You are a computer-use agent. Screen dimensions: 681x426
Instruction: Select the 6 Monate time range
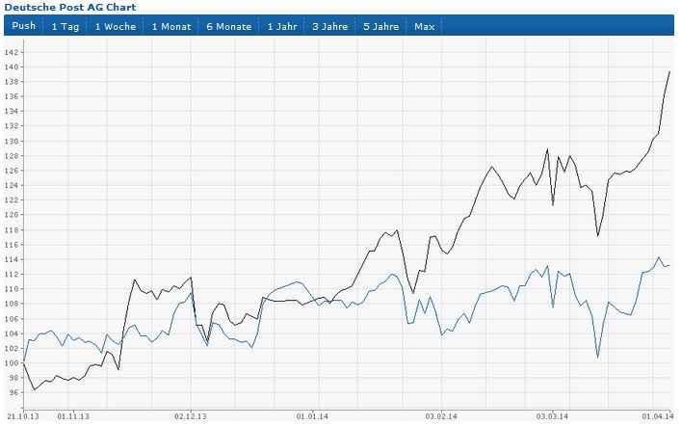click(229, 27)
